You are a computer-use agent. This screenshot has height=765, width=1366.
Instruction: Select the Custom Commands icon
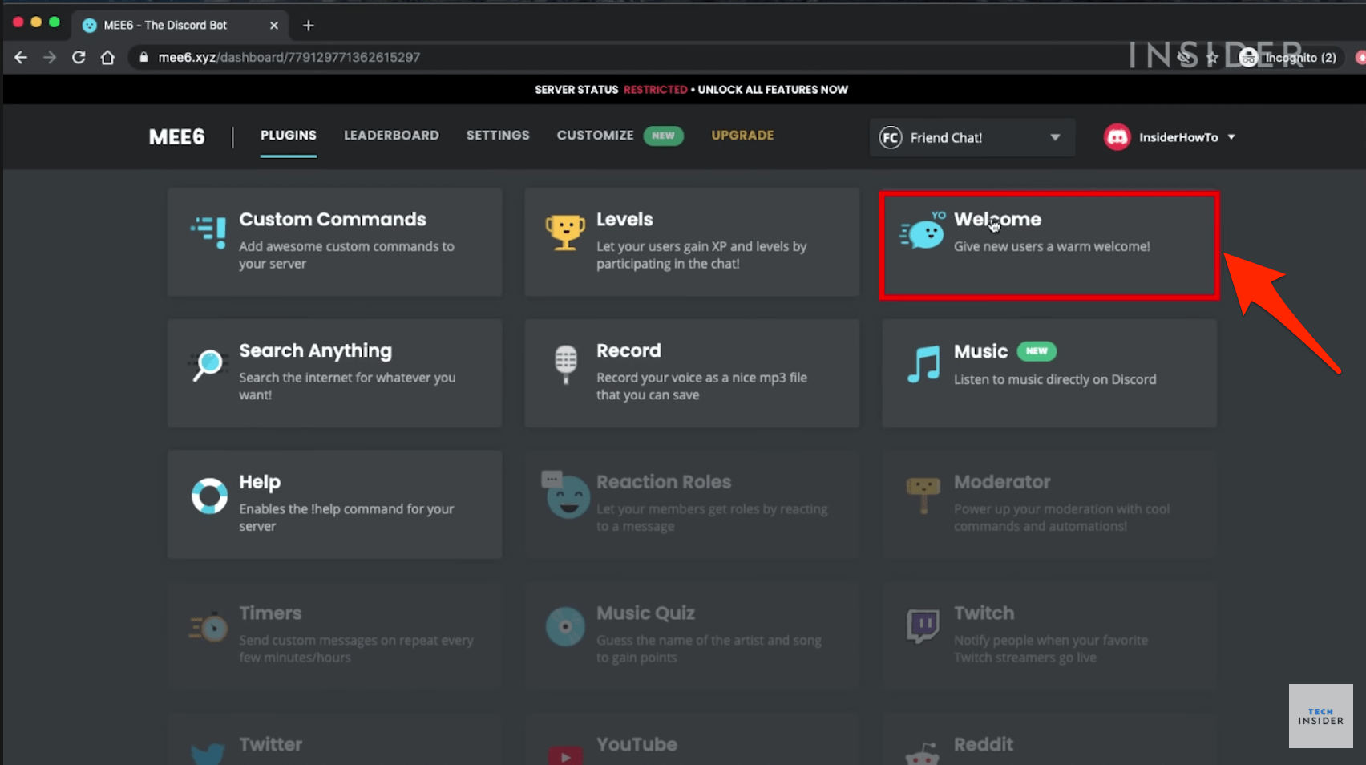point(208,232)
